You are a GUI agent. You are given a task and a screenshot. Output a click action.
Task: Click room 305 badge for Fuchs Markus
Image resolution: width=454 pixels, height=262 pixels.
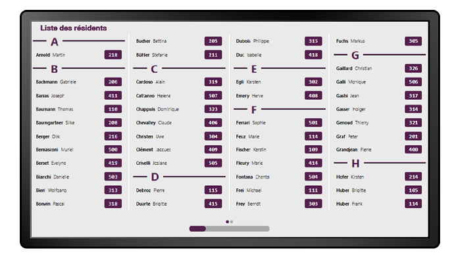413,41
